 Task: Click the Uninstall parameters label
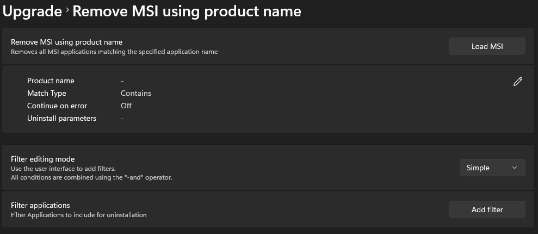[x=61, y=118]
